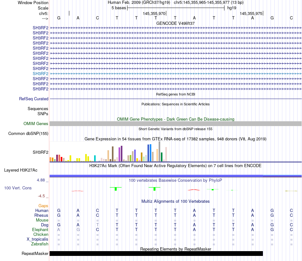
Task: Open 'OMIM Gene Phenotypes - Dark Green' title
Action: [x=175, y=119]
